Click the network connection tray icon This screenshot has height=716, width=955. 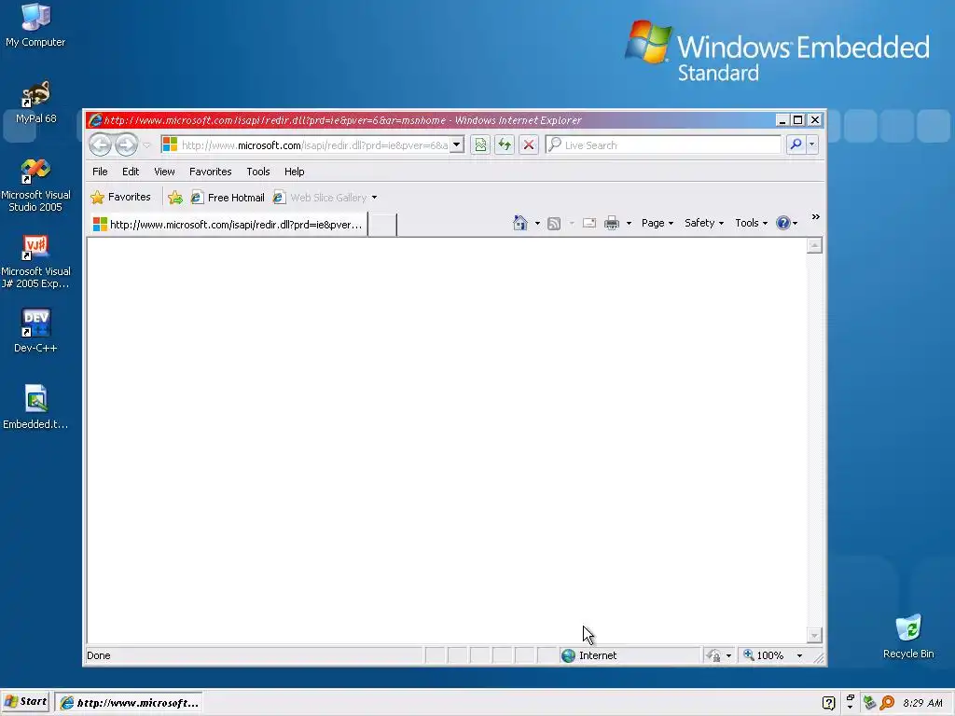pyautogui.click(x=870, y=703)
